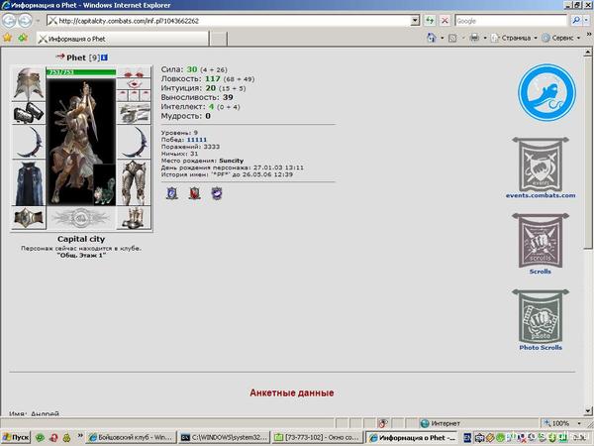The height and width of the screenshot is (446, 594).
Task: Click the green 753/753 health bar
Action: point(81,72)
